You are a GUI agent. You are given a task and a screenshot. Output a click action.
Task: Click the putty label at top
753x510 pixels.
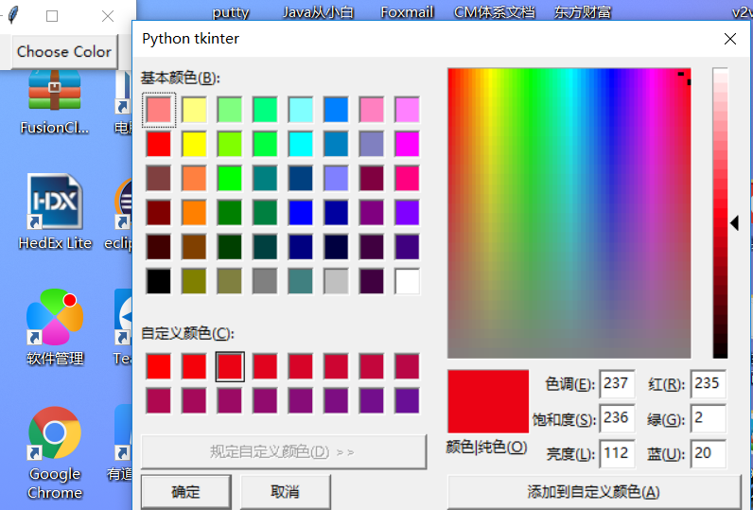pyautogui.click(x=231, y=12)
